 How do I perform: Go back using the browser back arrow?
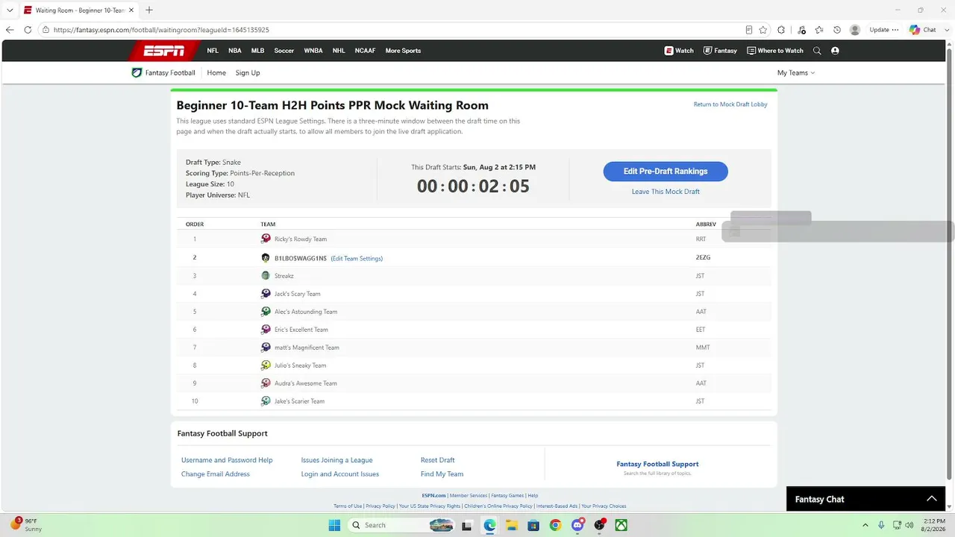click(x=10, y=30)
